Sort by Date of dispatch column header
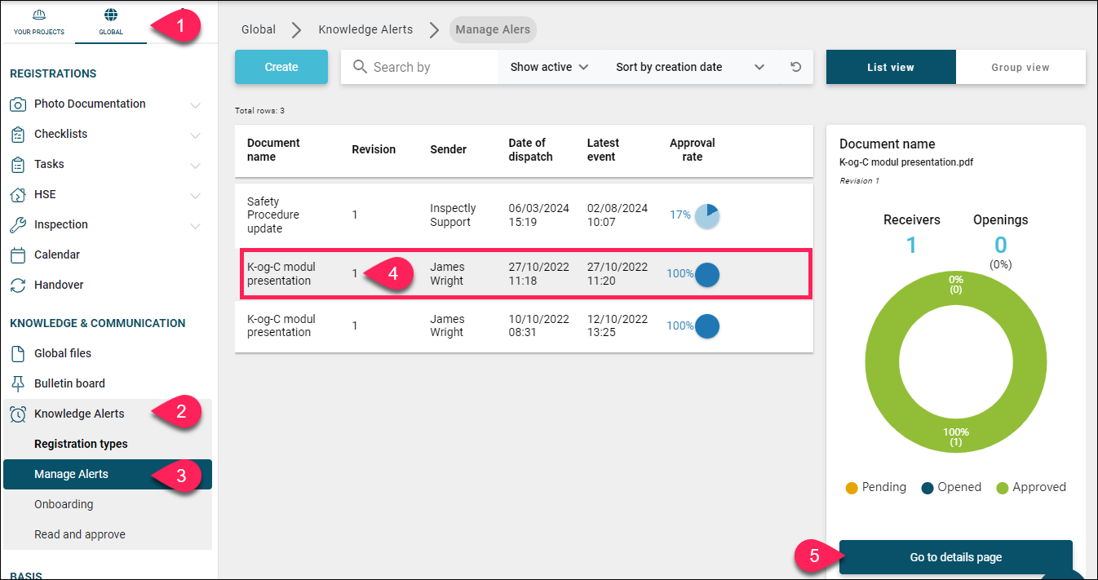Viewport: 1098px width, 580px height. (530, 150)
